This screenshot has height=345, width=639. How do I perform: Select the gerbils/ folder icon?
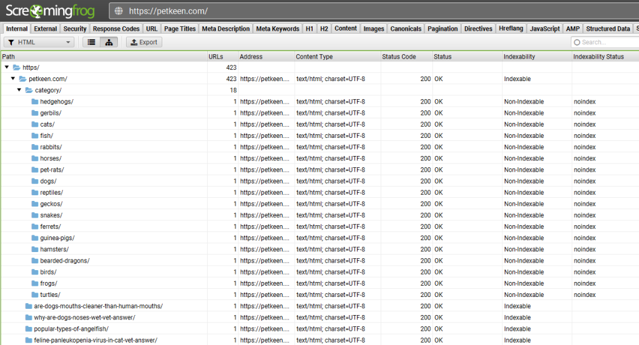[x=35, y=113]
